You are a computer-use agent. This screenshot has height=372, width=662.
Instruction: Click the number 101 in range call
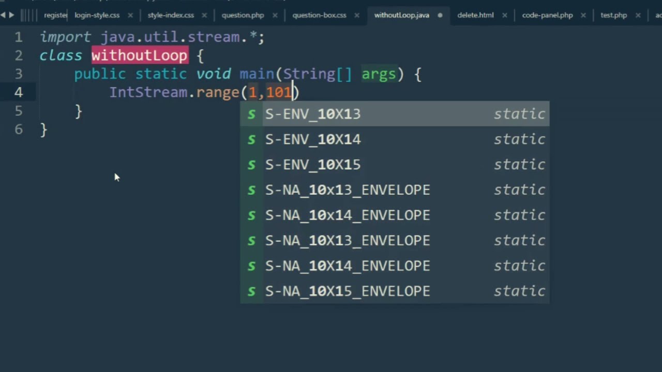point(279,92)
